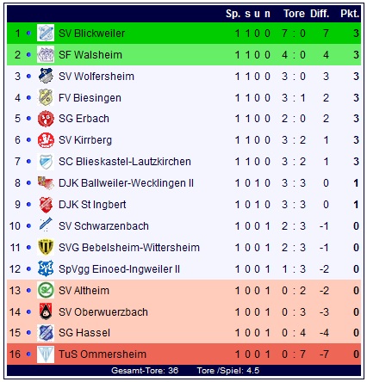Click the SV Altheim green logo
The height and width of the screenshot is (382, 367).
pos(46,290)
